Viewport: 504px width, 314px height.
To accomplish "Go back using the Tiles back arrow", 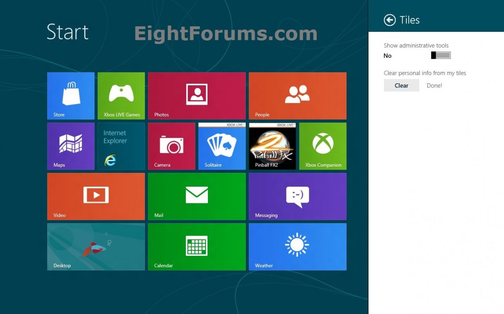I will click(x=390, y=20).
